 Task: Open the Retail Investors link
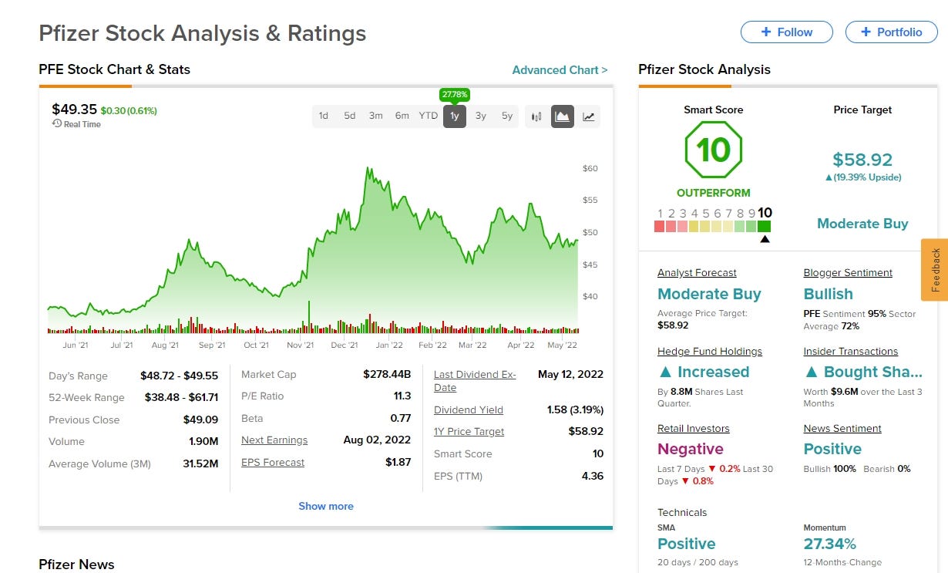(694, 428)
